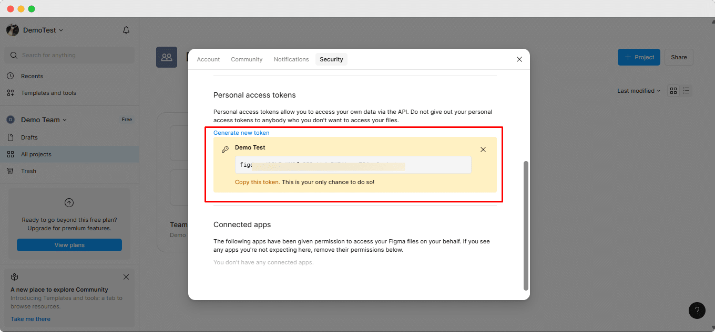Open the DemoTest account dropdown
715x332 pixels.
(x=43, y=30)
